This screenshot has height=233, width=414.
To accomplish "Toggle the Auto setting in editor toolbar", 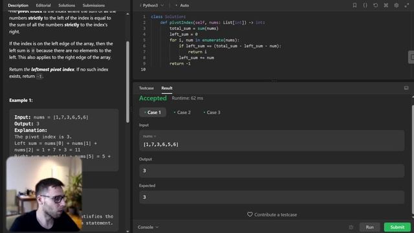I will tap(182, 5).
